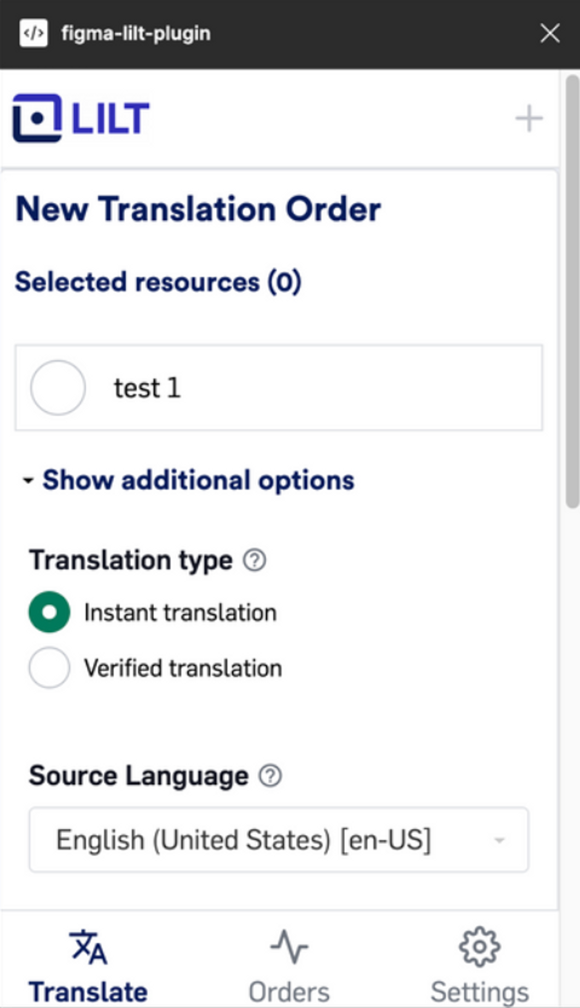Click the test 1 resource label
This screenshot has width=580, height=1008.
point(147,388)
